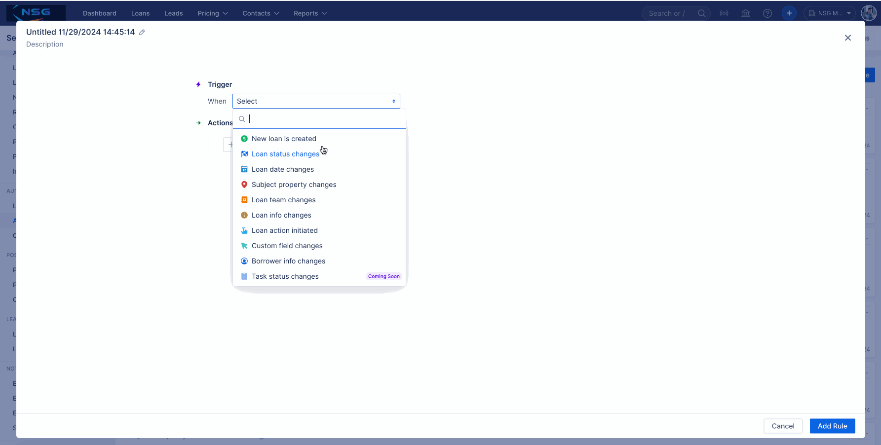Go to the Leads tab
881x445 pixels.
pos(174,13)
